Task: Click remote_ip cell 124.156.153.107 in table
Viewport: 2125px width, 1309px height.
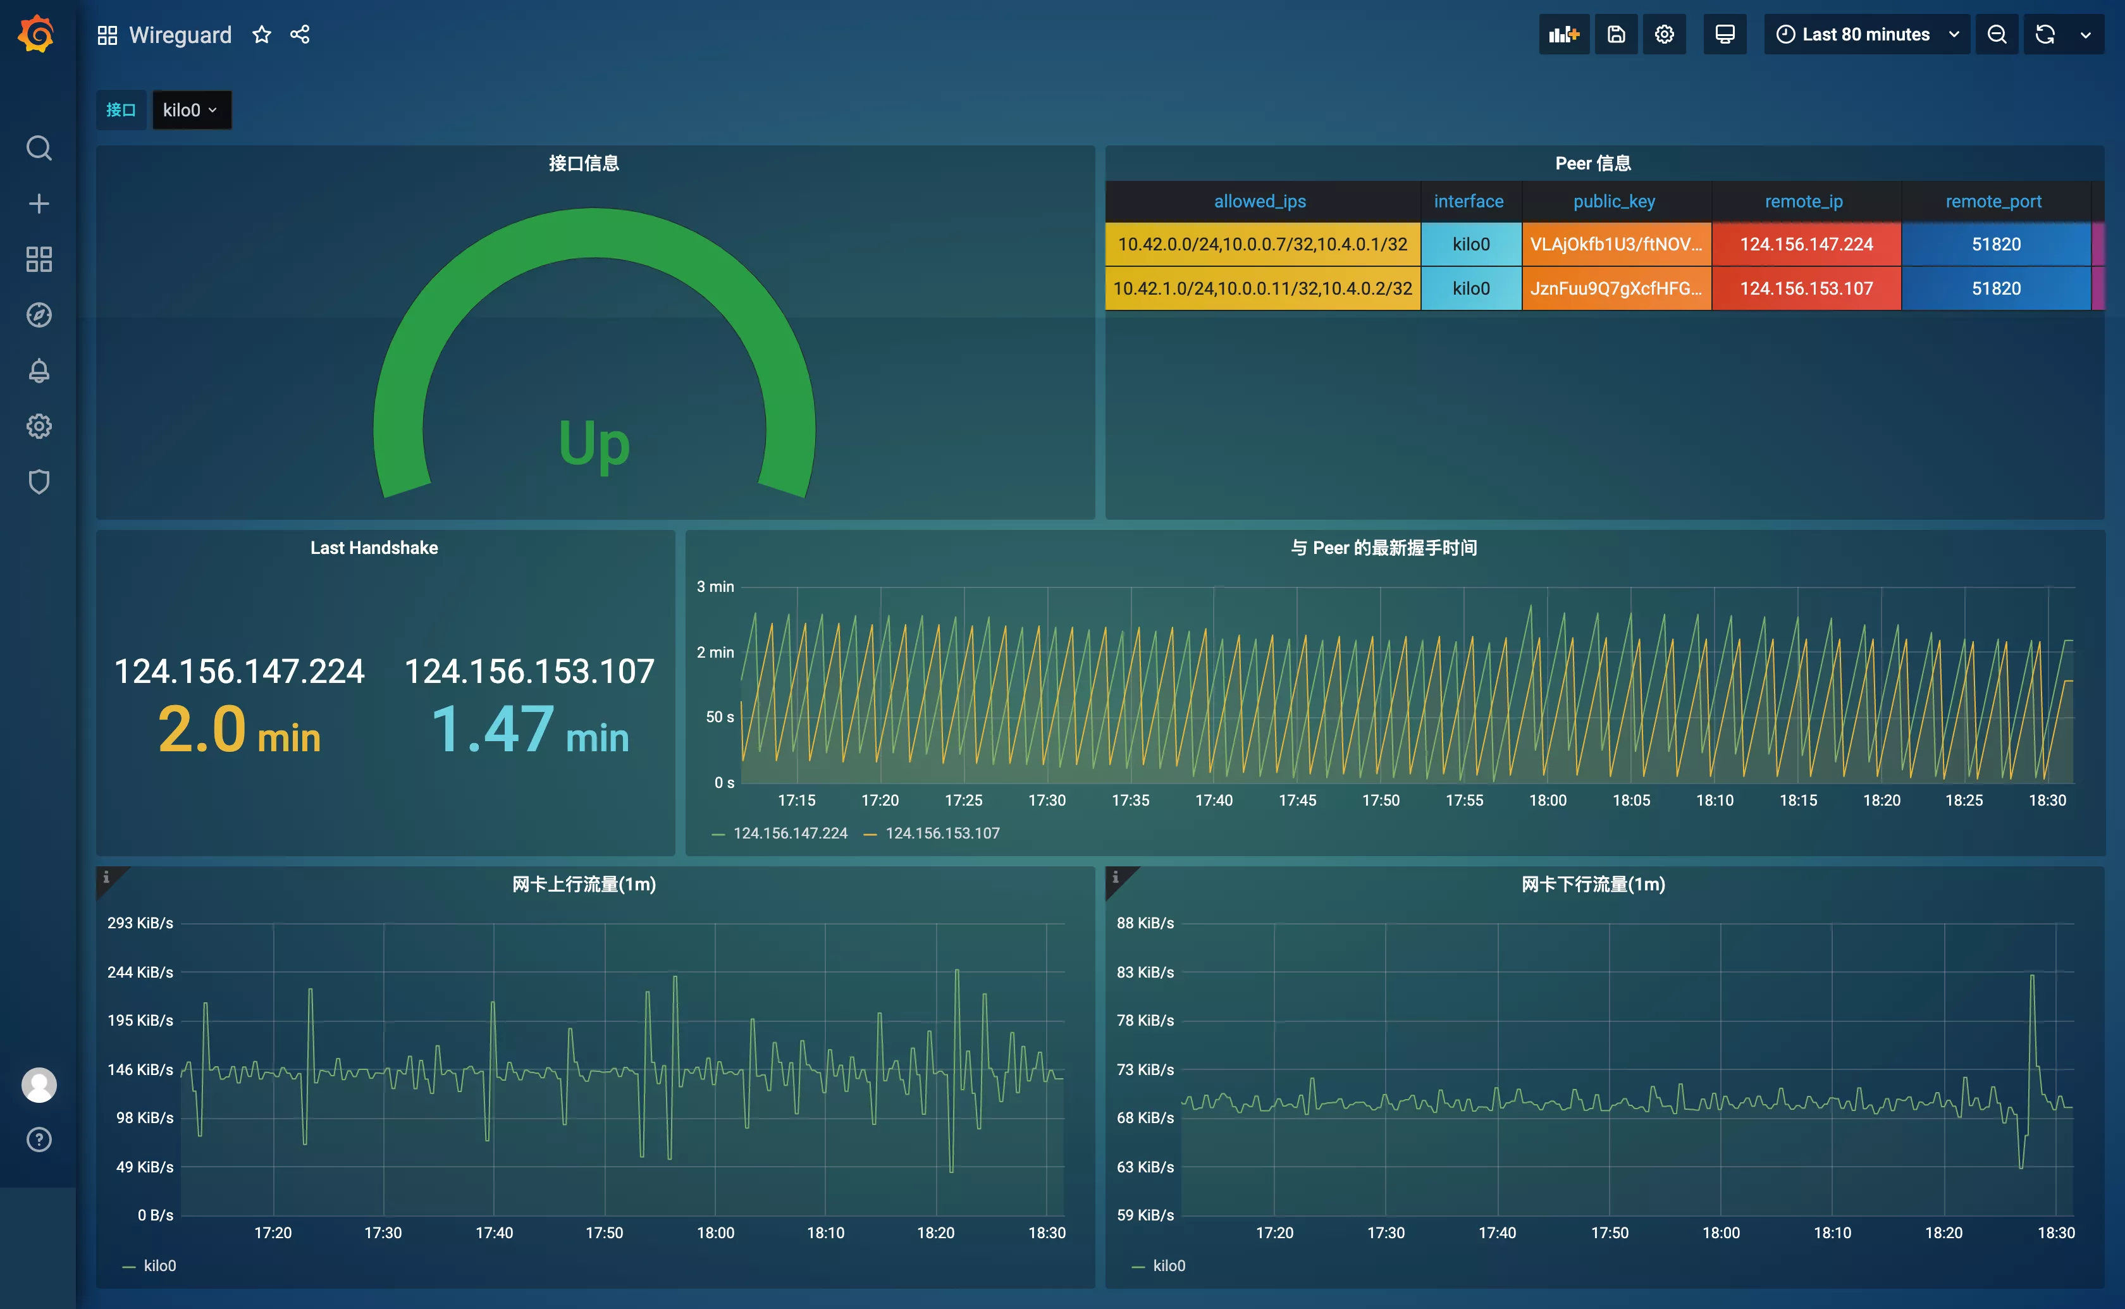Action: click(x=1806, y=288)
